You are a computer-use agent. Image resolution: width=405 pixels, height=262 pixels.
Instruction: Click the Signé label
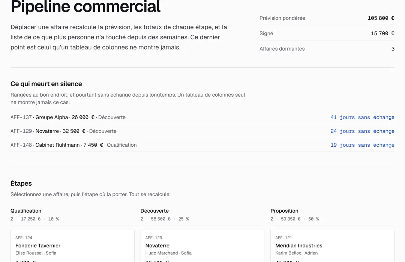[266, 34]
